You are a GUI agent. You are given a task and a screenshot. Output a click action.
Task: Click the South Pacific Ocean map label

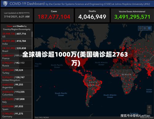coord(61,94)
